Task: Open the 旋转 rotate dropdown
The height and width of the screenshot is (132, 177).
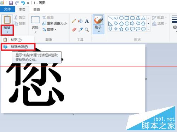Action: coord(49,29)
